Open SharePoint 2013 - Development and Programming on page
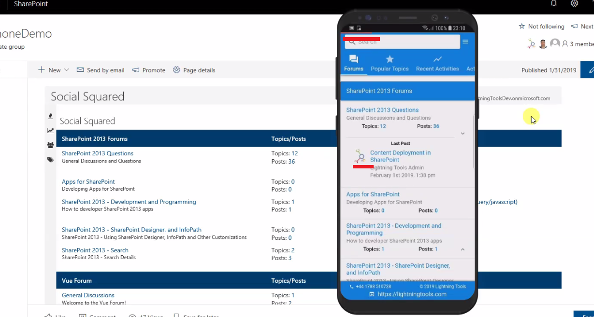Image resolution: width=594 pixels, height=317 pixels. 129,202
